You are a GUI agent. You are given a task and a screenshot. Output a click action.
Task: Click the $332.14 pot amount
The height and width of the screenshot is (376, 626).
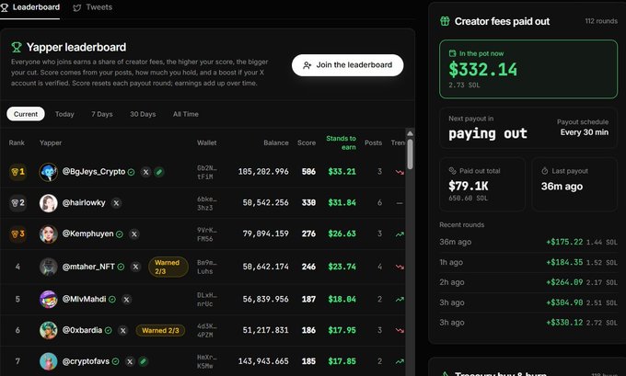[482, 70]
